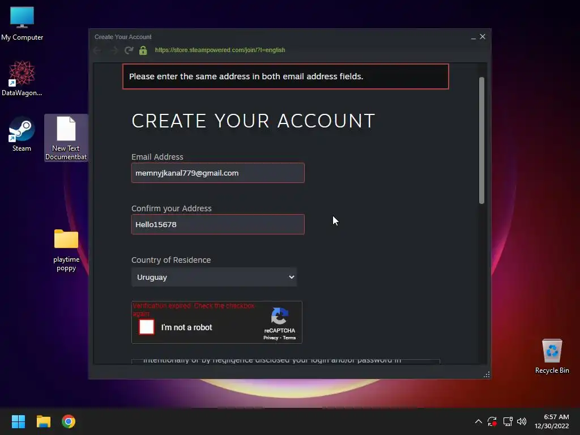This screenshot has width=580, height=435.
Task: Open network status tray icon
Action: (x=507, y=421)
